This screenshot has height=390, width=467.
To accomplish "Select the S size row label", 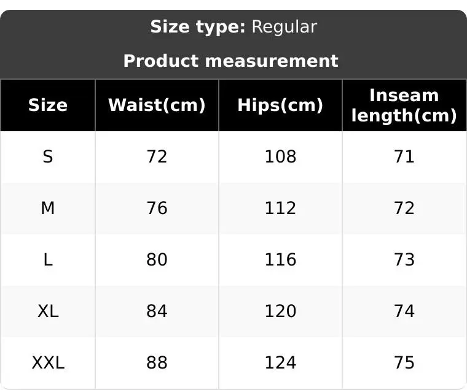I will 48,157.
